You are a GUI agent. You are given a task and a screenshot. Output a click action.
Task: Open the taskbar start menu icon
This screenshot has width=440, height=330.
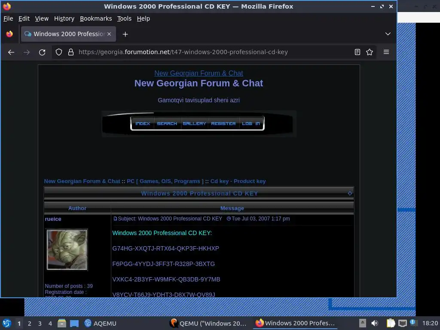click(7, 323)
